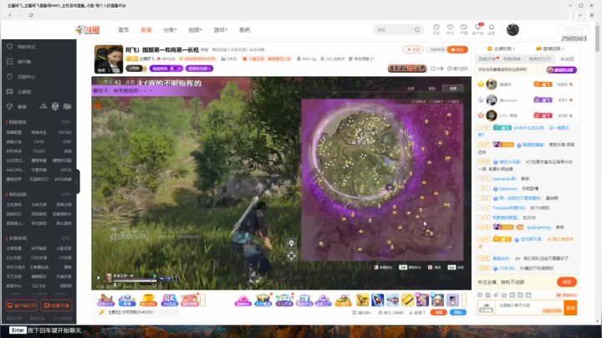Switch to 贡献日榜 tab
602x338 pixels.
[x=488, y=59]
